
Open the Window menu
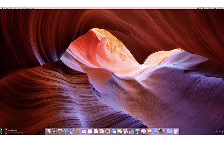click(27, 8)
